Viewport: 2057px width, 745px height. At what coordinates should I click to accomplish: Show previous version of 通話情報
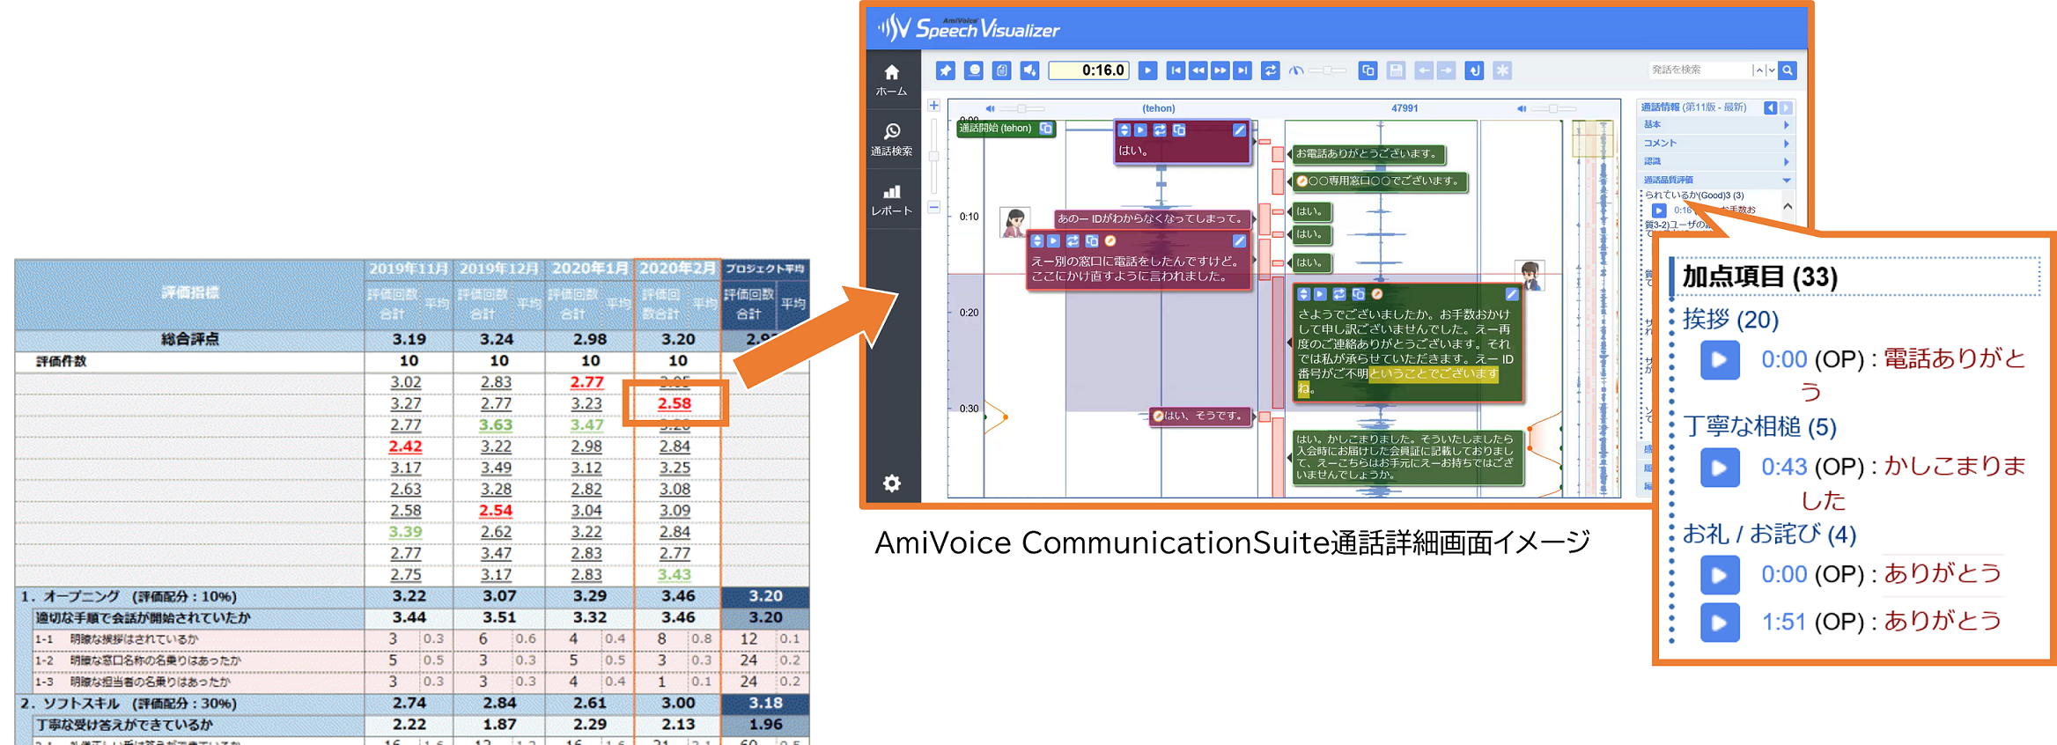(1770, 107)
